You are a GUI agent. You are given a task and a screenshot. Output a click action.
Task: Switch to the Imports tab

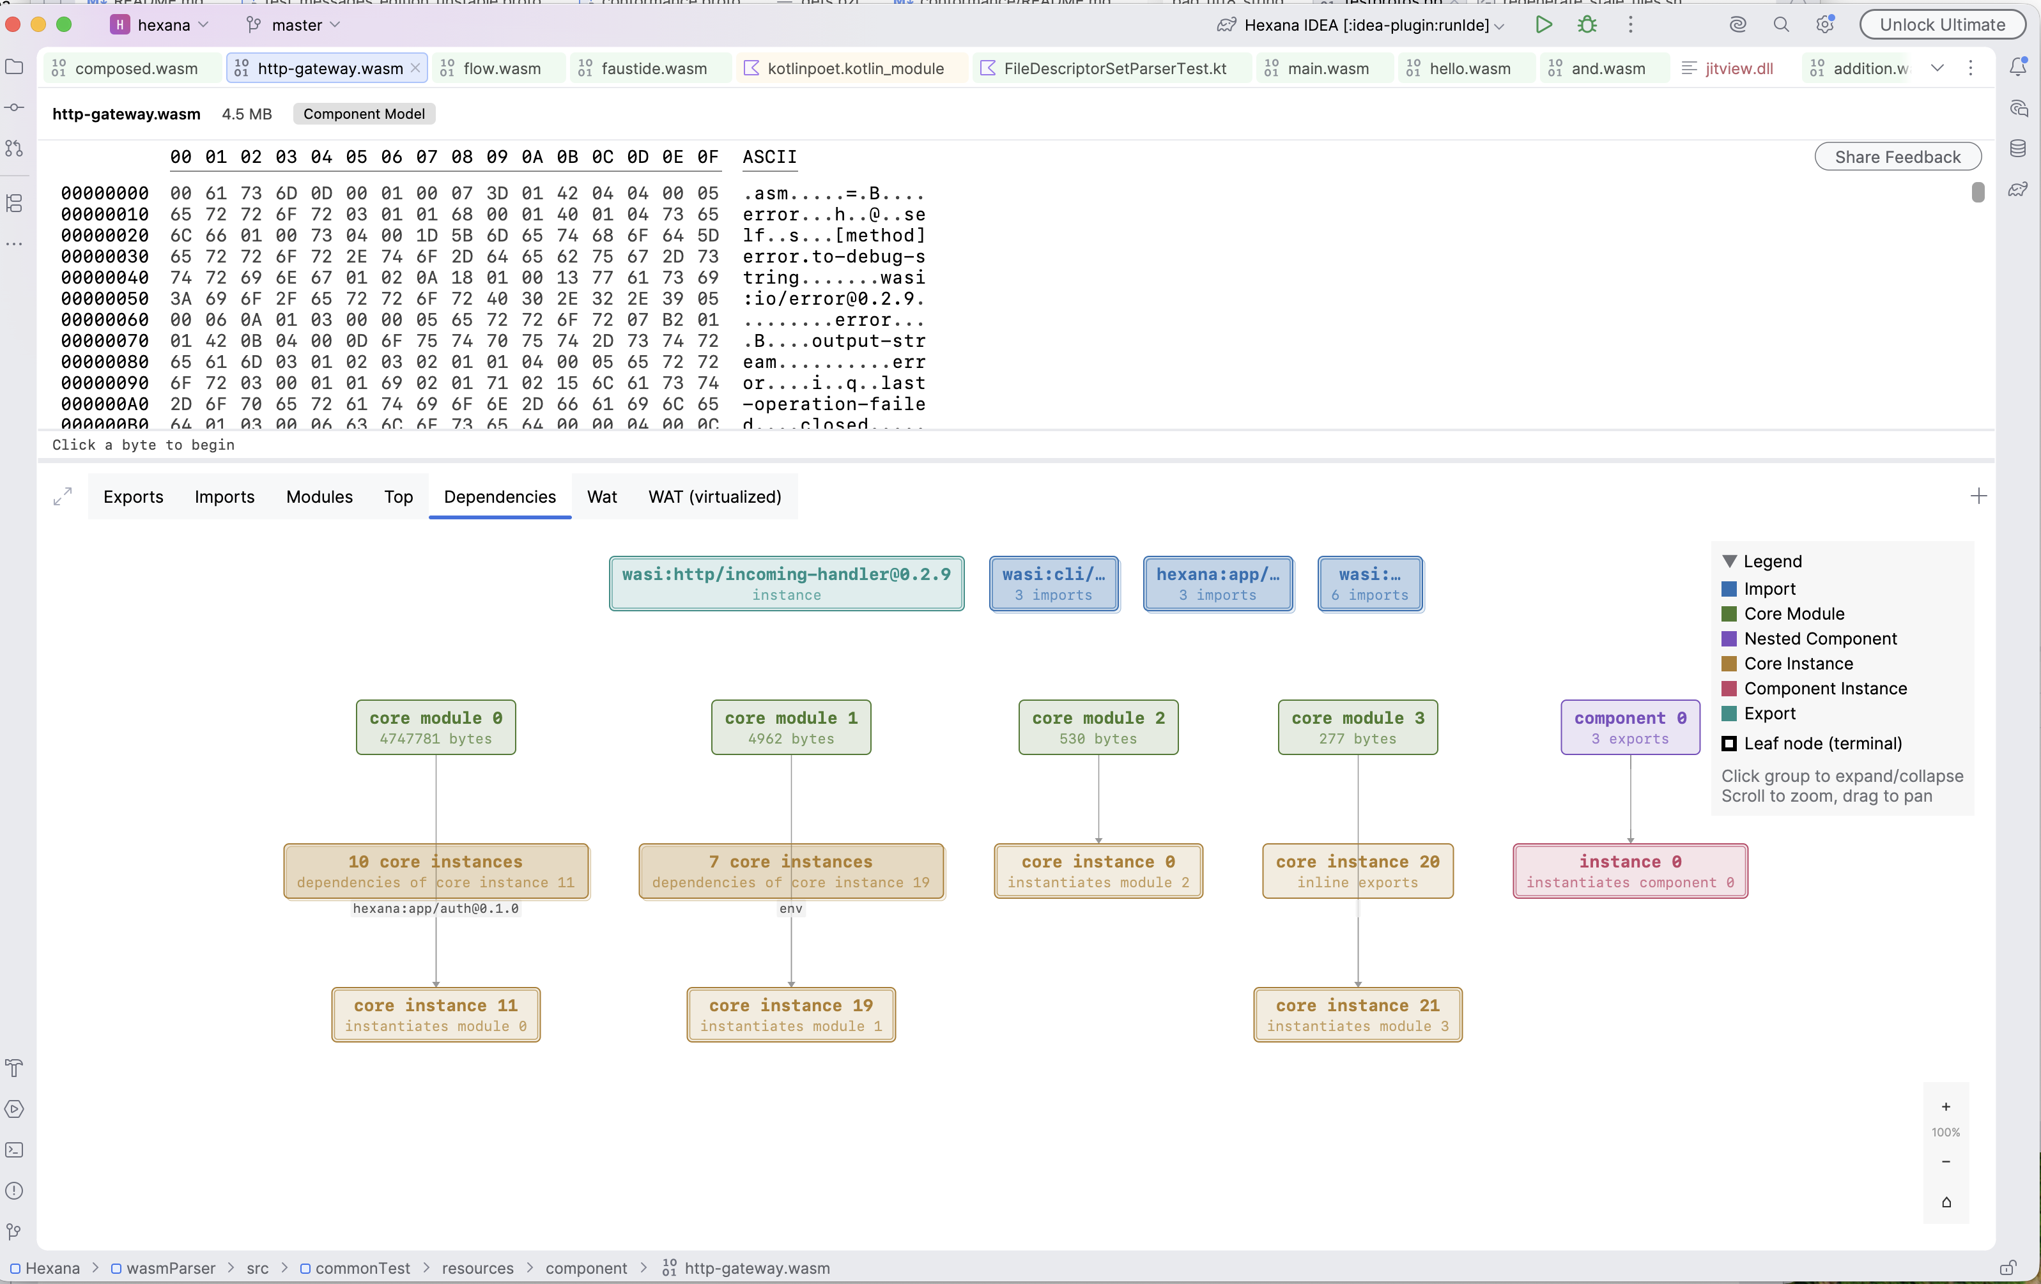pos(224,496)
